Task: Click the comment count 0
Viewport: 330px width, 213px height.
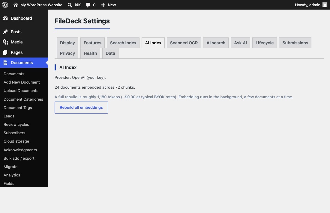Action: pos(94,5)
